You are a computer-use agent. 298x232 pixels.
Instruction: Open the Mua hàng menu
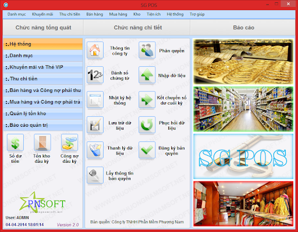(118, 14)
